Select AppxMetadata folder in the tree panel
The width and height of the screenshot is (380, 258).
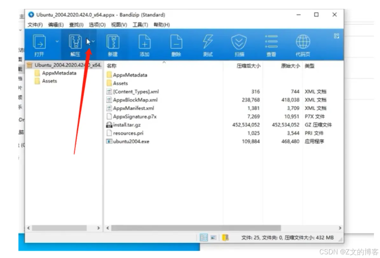tap(56, 73)
